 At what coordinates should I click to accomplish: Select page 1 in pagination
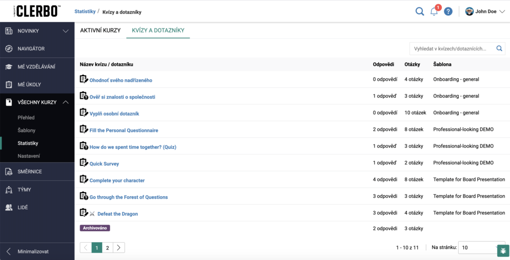[x=97, y=248]
